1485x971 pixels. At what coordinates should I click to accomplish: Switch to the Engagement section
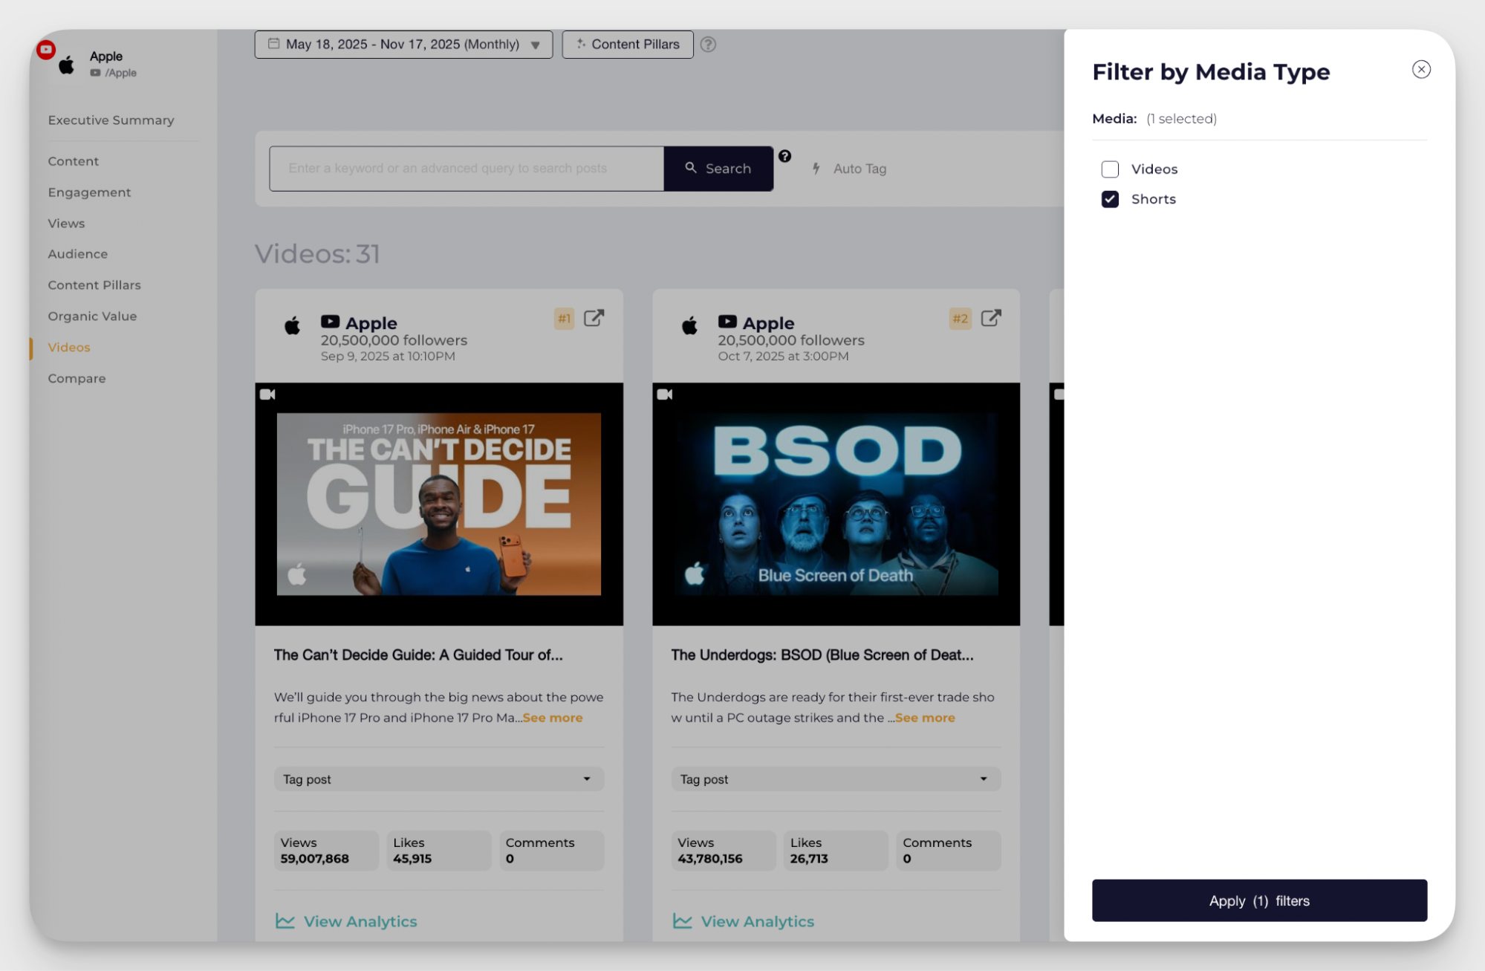coord(89,192)
